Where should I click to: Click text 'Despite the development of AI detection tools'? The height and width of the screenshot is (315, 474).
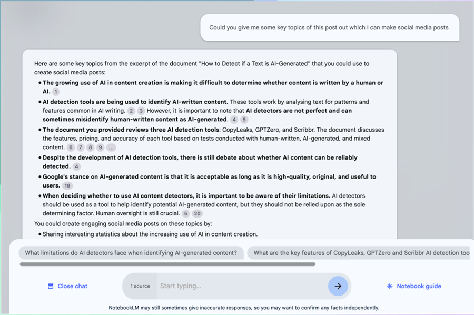coord(200,162)
